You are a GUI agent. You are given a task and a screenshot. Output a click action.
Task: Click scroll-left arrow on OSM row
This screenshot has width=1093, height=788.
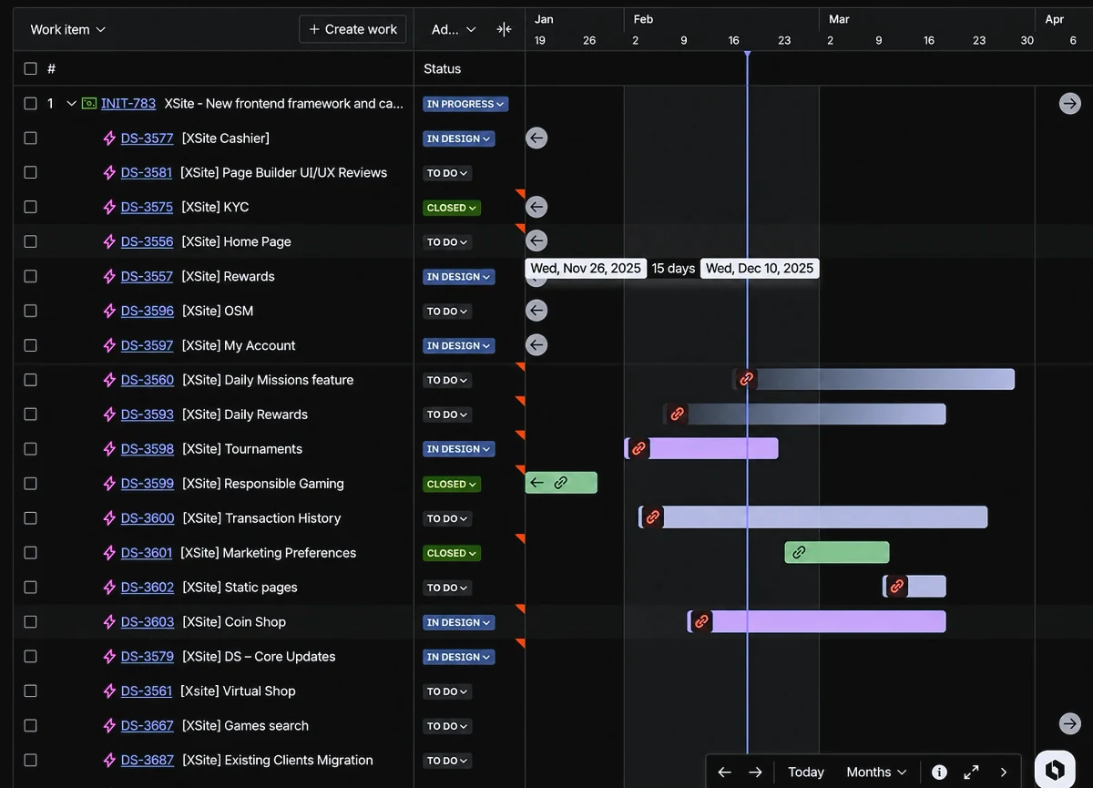point(536,311)
